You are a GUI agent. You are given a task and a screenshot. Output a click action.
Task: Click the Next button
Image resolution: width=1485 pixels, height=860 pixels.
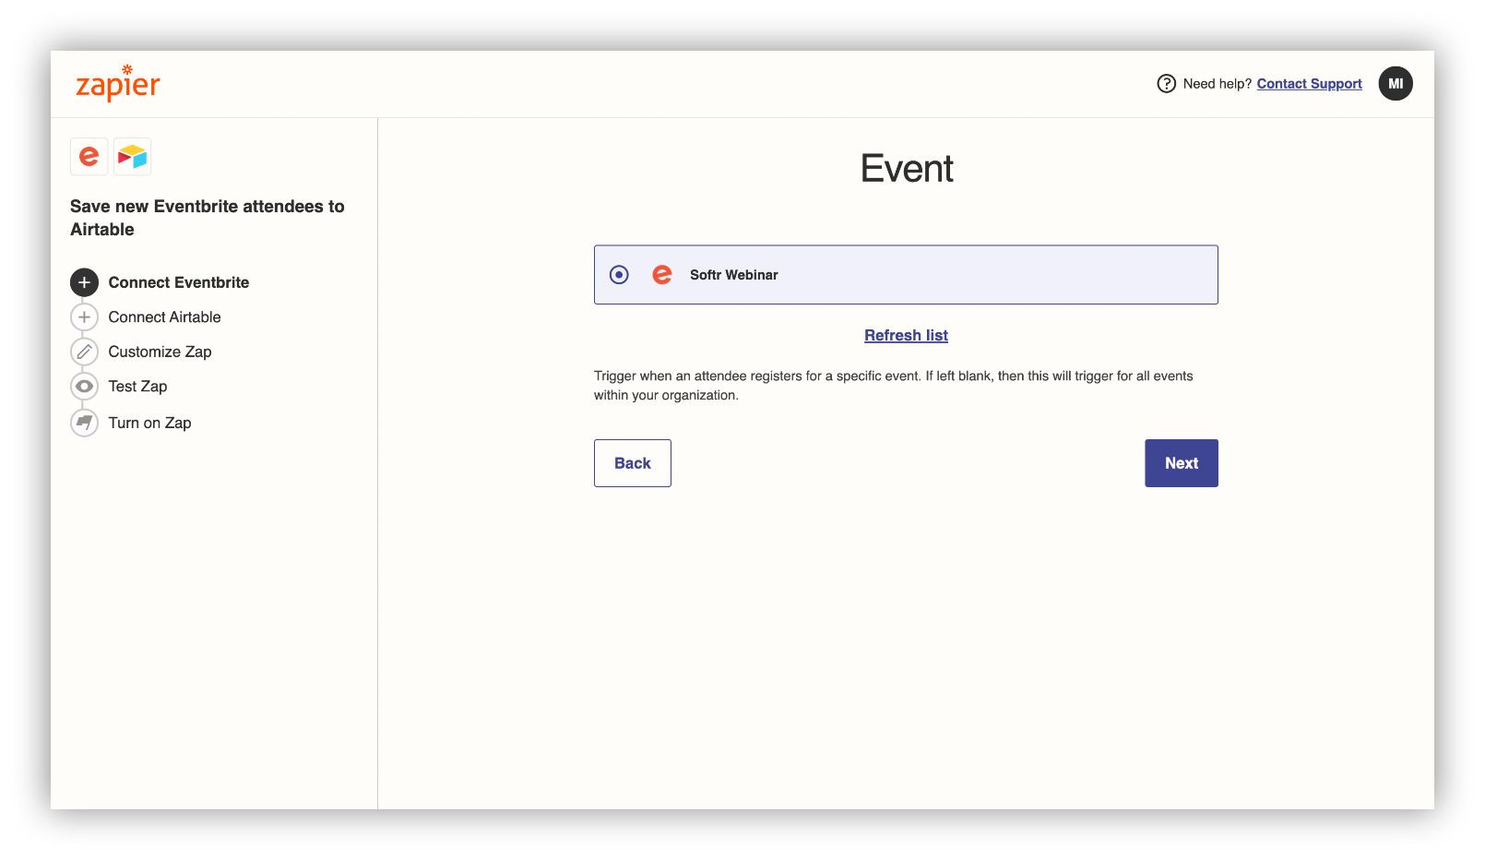click(1182, 463)
